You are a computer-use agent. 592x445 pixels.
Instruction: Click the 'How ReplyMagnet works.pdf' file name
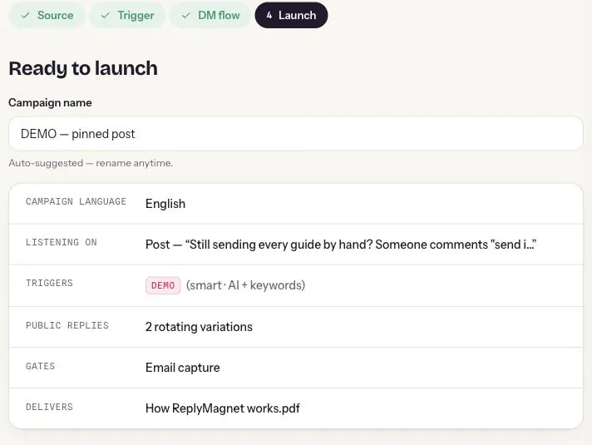[223, 408]
